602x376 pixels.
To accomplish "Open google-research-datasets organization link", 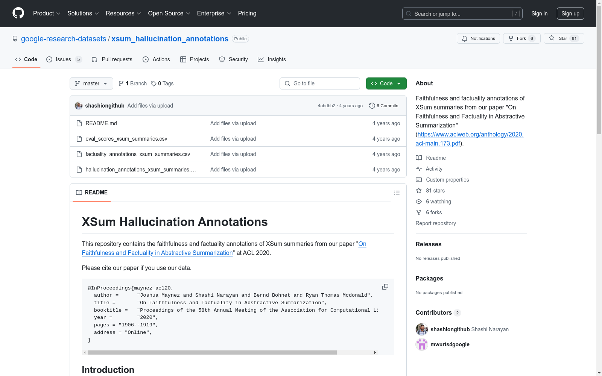I will tap(64, 39).
